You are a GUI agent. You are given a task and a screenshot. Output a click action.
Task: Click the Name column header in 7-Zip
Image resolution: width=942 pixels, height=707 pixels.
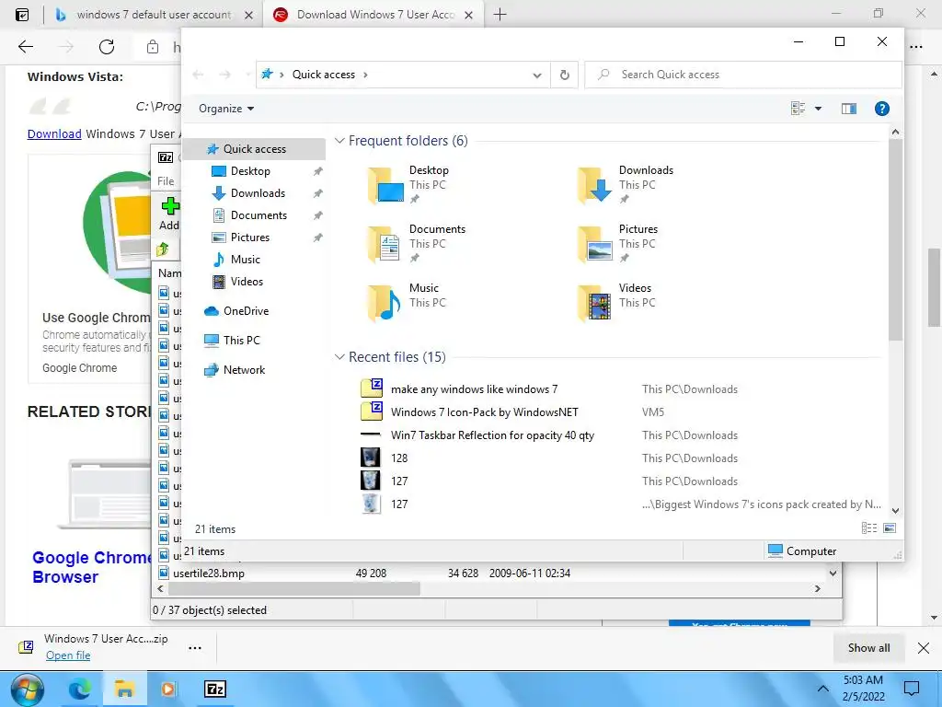[169, 272]
